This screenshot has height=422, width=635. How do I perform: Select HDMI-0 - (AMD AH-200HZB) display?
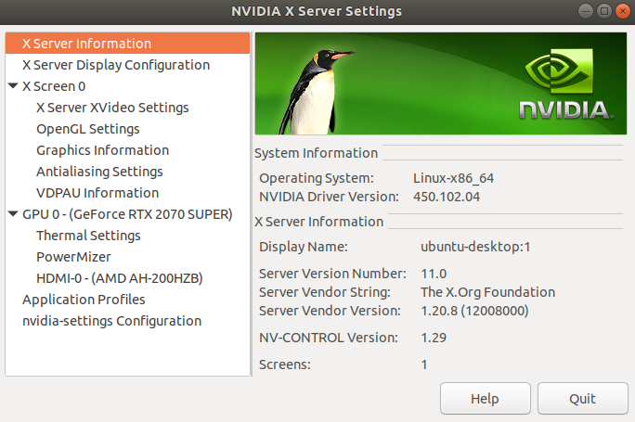point(120,278)
